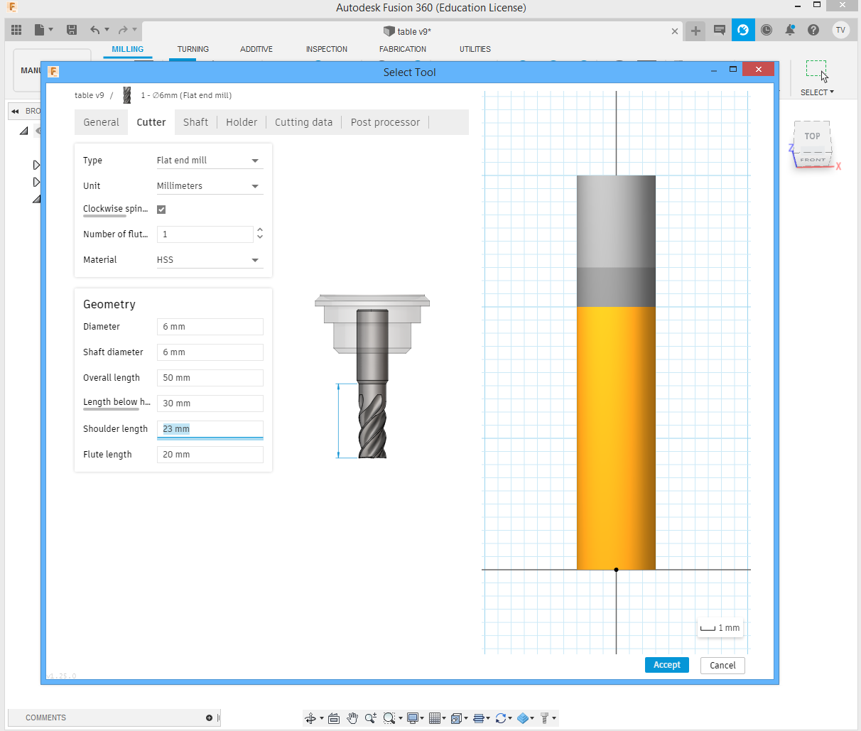Close the table v9 document tab
This screenshot has height=731, width=861.
675,31
